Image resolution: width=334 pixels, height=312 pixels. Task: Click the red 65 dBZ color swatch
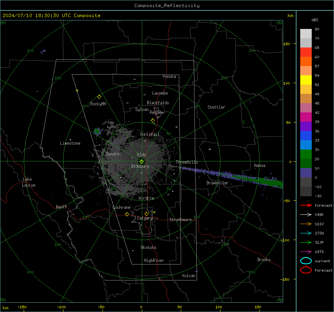[306, 52]
